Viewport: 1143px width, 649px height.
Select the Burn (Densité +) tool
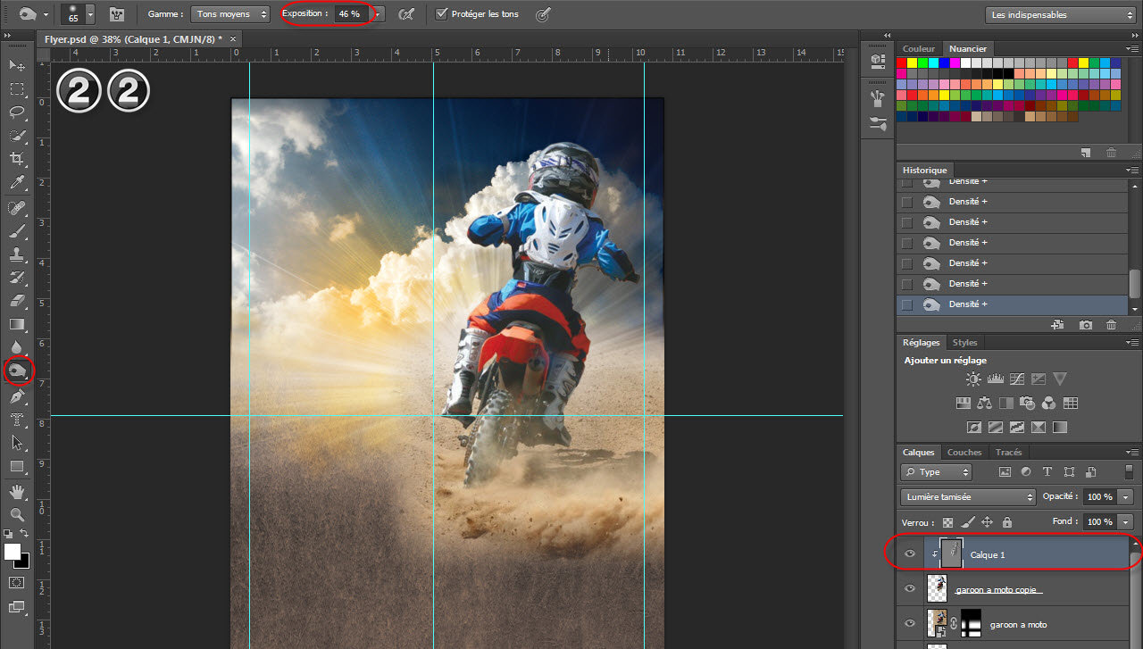17,370
